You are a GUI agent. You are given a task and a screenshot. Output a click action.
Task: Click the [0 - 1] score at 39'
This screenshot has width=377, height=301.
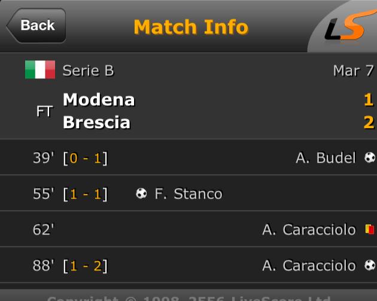coord(85,159)
